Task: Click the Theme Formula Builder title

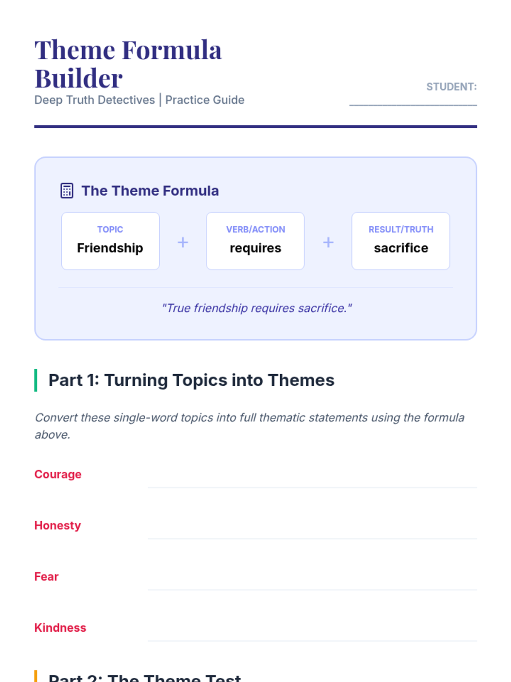Action: click(128, 64)
